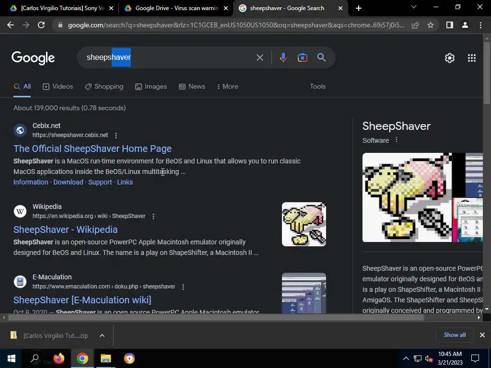
Task: Open the Windows Start menu
Action: [12, 358]
